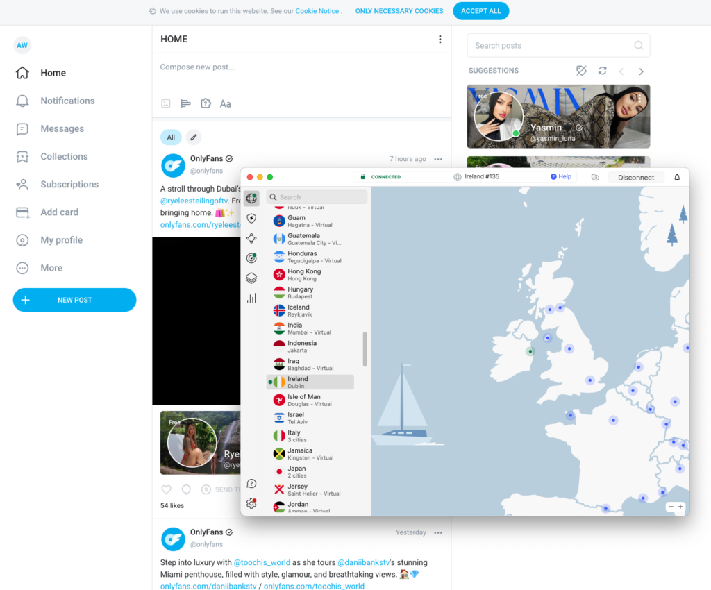Choose the Ireland Dublin server row
The width and height of the screenshot is (711, 590).
[310, 382]
